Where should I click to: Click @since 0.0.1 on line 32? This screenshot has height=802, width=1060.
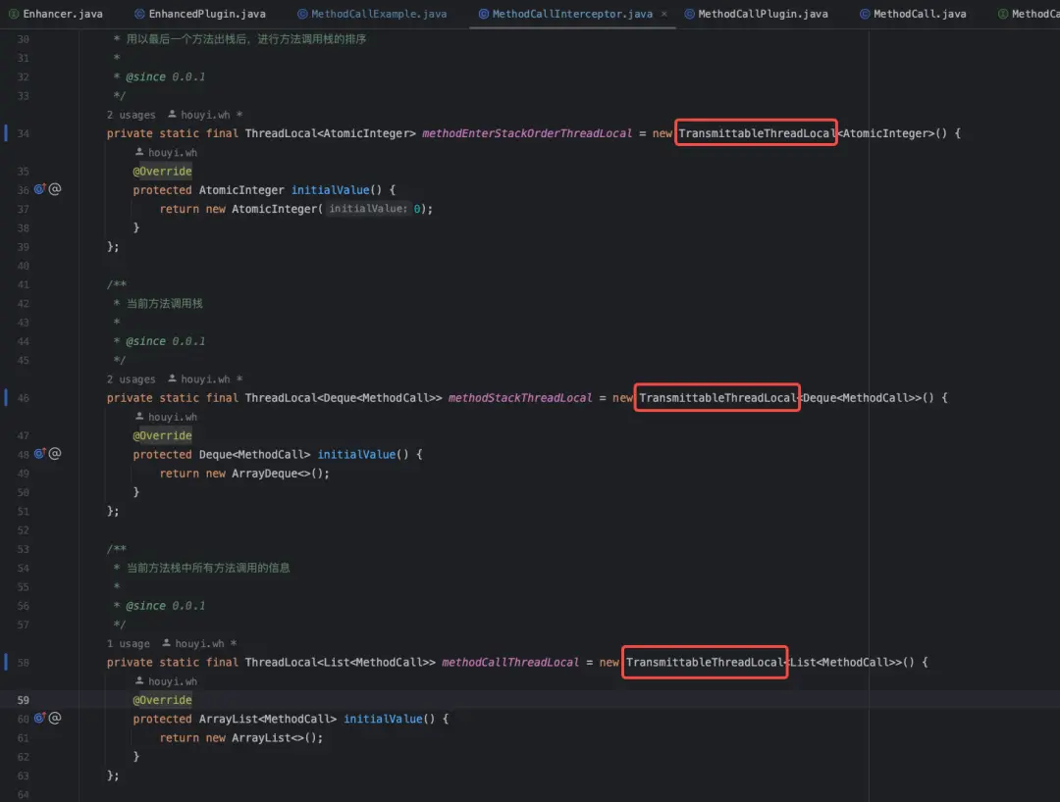165,76
